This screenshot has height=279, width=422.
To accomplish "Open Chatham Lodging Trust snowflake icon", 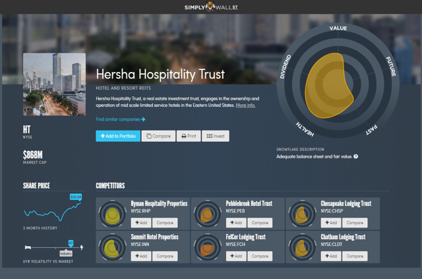I will point(302,247).
